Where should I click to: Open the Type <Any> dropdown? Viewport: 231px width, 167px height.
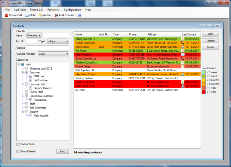58,41
